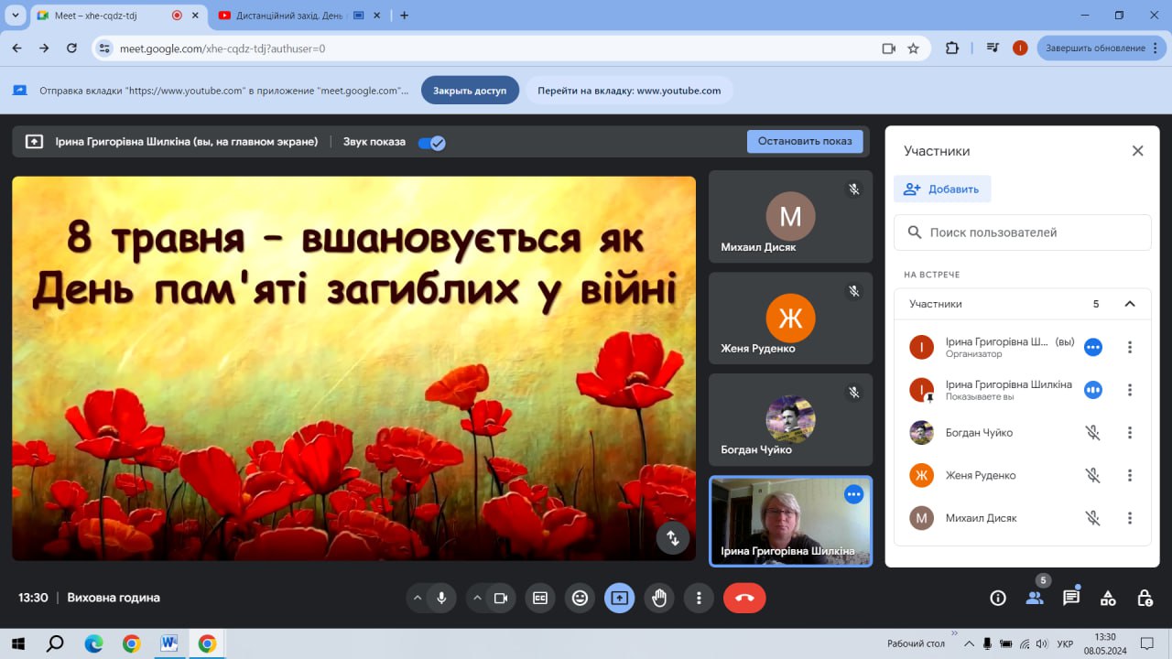
Task: Expand audio settings arrow beside microphone
Action: point(418,598)
